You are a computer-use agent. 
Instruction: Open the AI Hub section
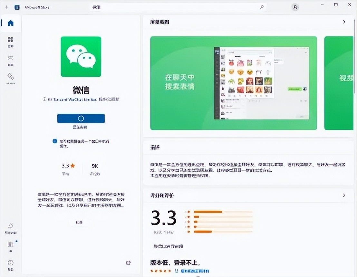pos(11,77)
